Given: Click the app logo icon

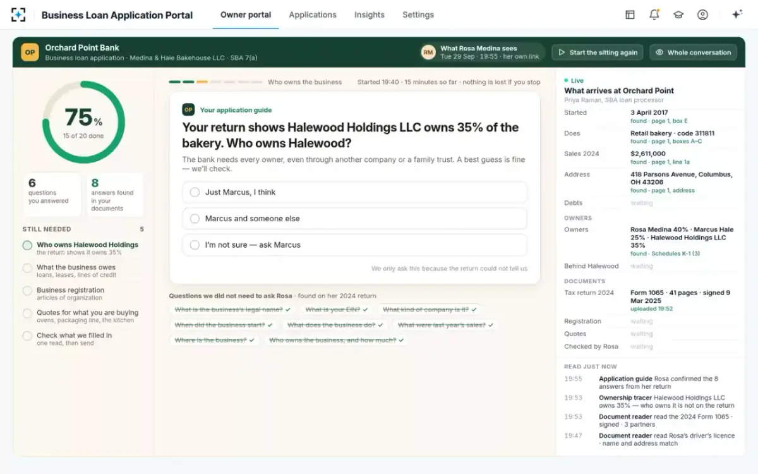Looking at the screenshot, I should (19, 15).
